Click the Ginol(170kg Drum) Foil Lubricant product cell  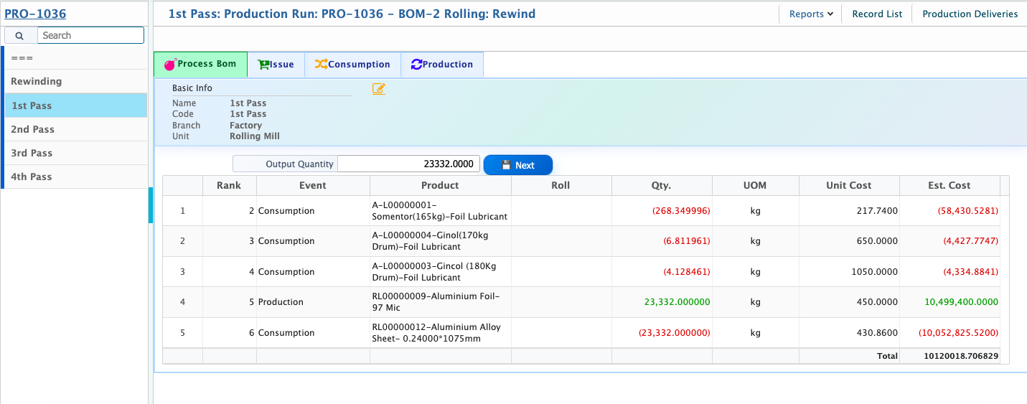(x=440, y=241)
